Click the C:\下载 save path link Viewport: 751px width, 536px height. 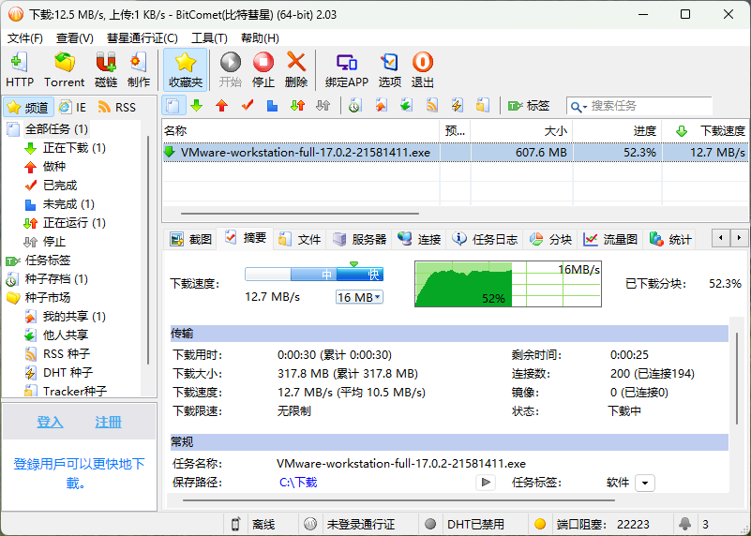click(298, 483)
